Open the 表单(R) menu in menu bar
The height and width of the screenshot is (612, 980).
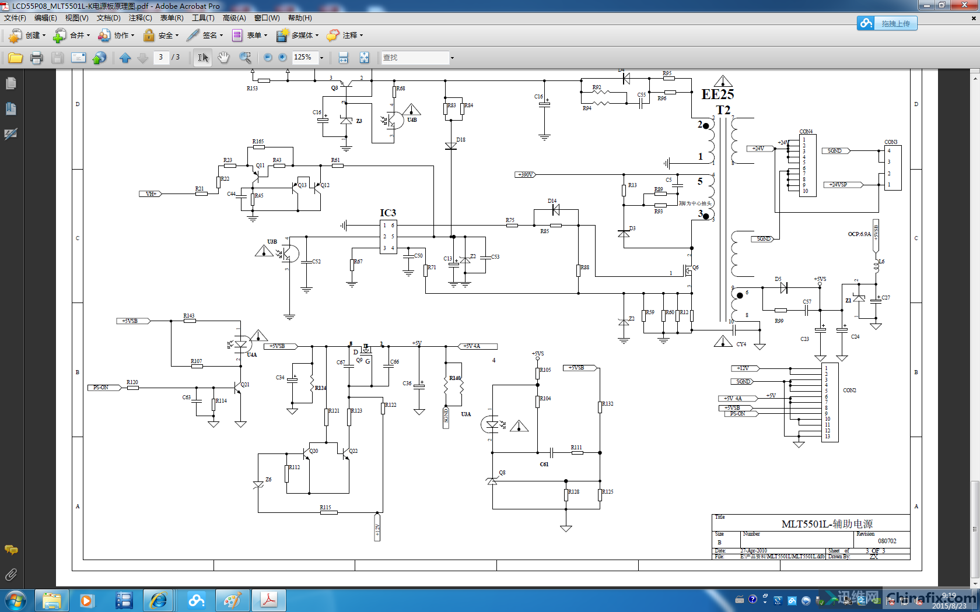point(171,18)
